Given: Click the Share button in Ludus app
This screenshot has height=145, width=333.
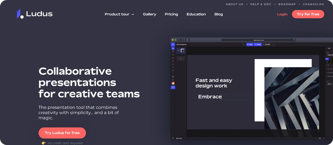Looking at the screenshot, I should (250, 44).
